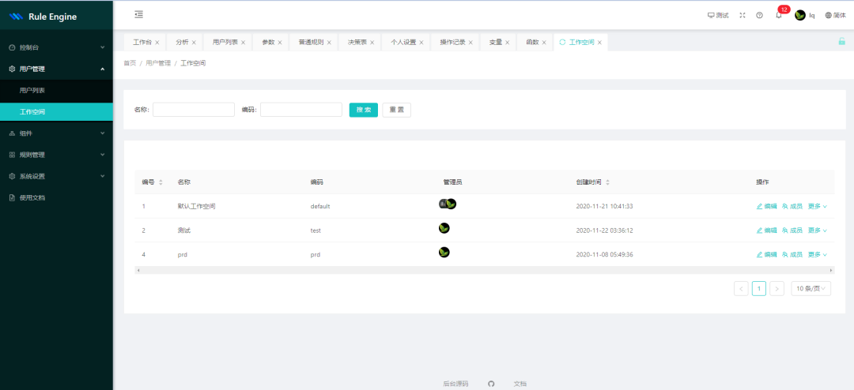Screen dimensions: 854x390
Task: Click 编辑 for 默认工作空间 row
Action: tap(766, 206)
